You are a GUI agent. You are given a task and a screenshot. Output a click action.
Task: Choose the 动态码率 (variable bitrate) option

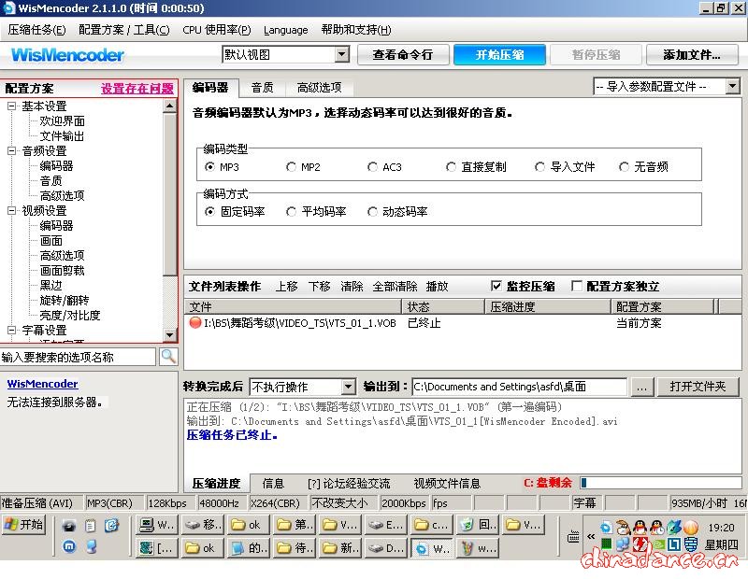point(373,212)
